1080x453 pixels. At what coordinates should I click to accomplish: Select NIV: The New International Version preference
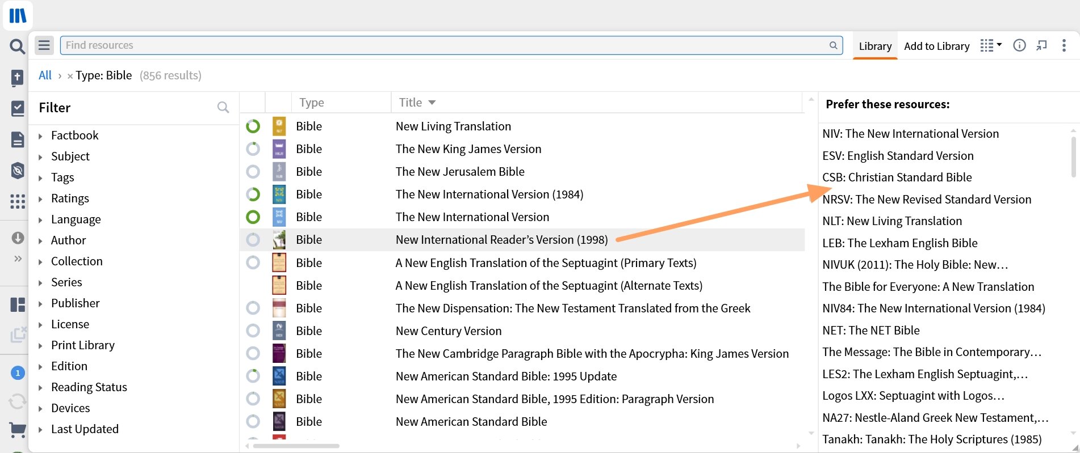910,134
